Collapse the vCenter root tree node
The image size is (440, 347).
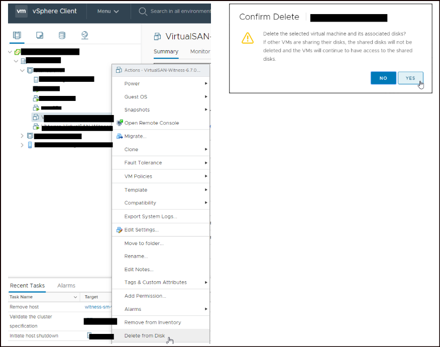(10, 51)
